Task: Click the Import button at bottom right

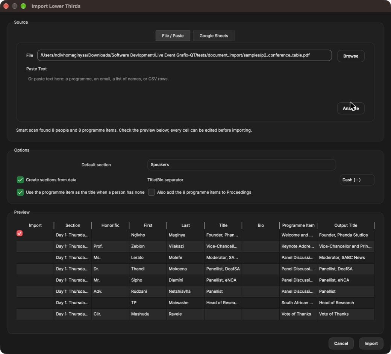Action: coord(371,343)
